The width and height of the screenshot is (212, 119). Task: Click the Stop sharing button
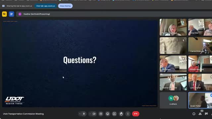pyautogui.click(x=65, y=6)
